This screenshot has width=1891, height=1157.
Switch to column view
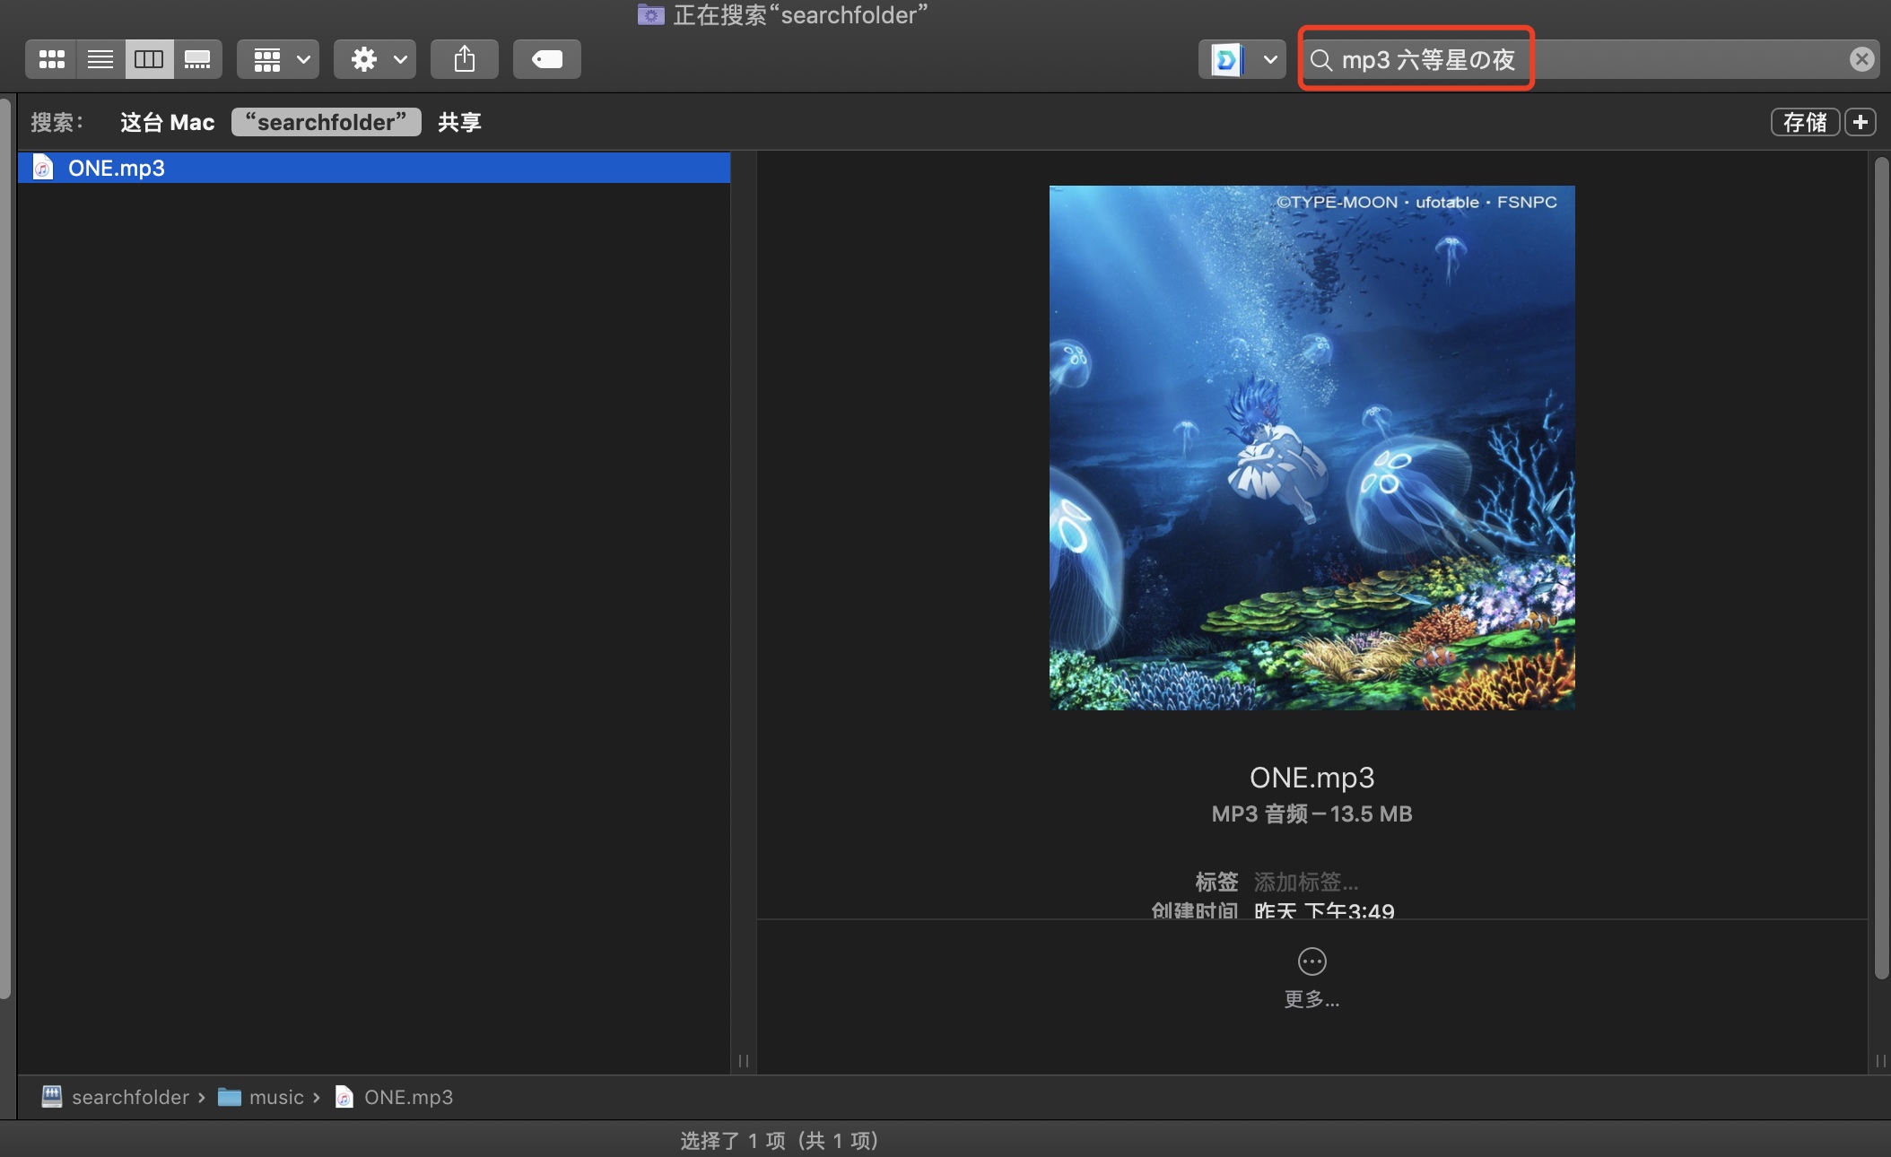point(149,59)
